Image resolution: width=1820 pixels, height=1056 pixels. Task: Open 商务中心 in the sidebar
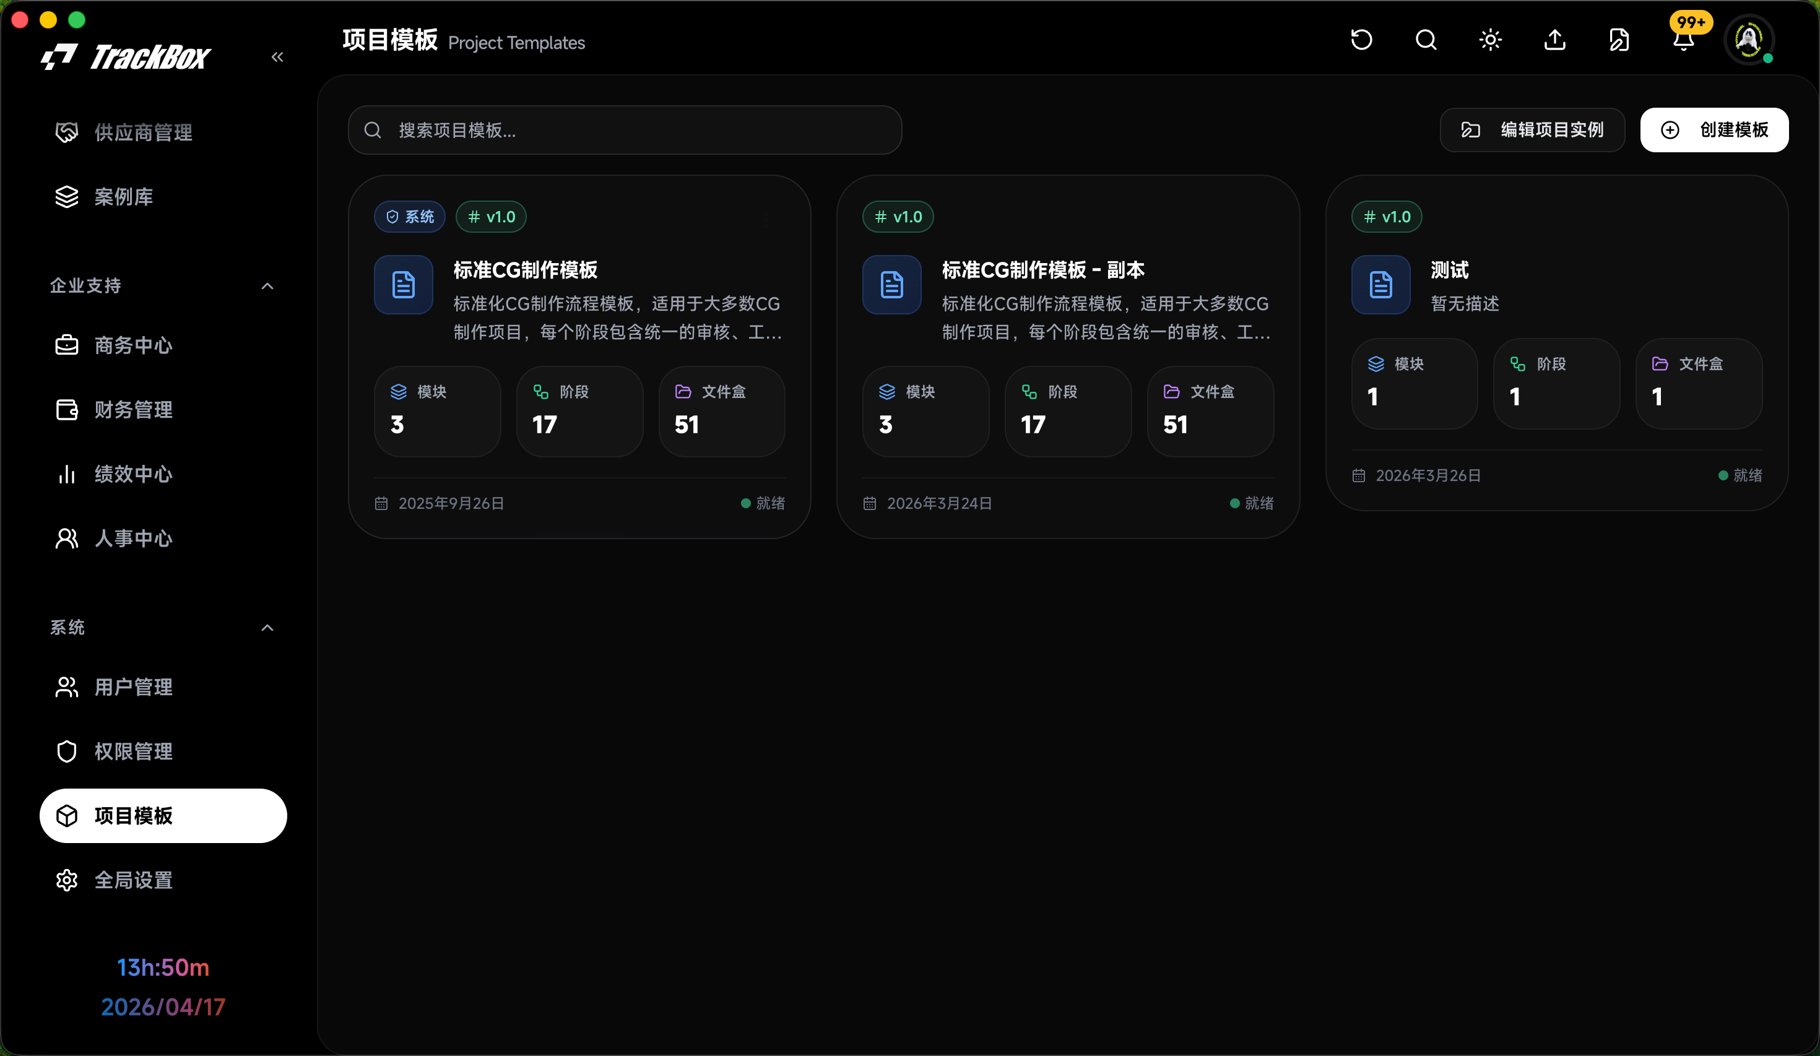tap(163, 345)
